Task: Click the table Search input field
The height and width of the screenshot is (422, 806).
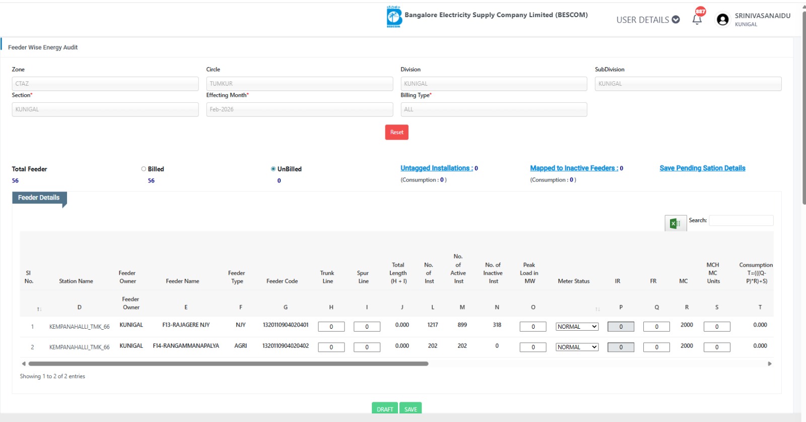Action: click(741, 220)
